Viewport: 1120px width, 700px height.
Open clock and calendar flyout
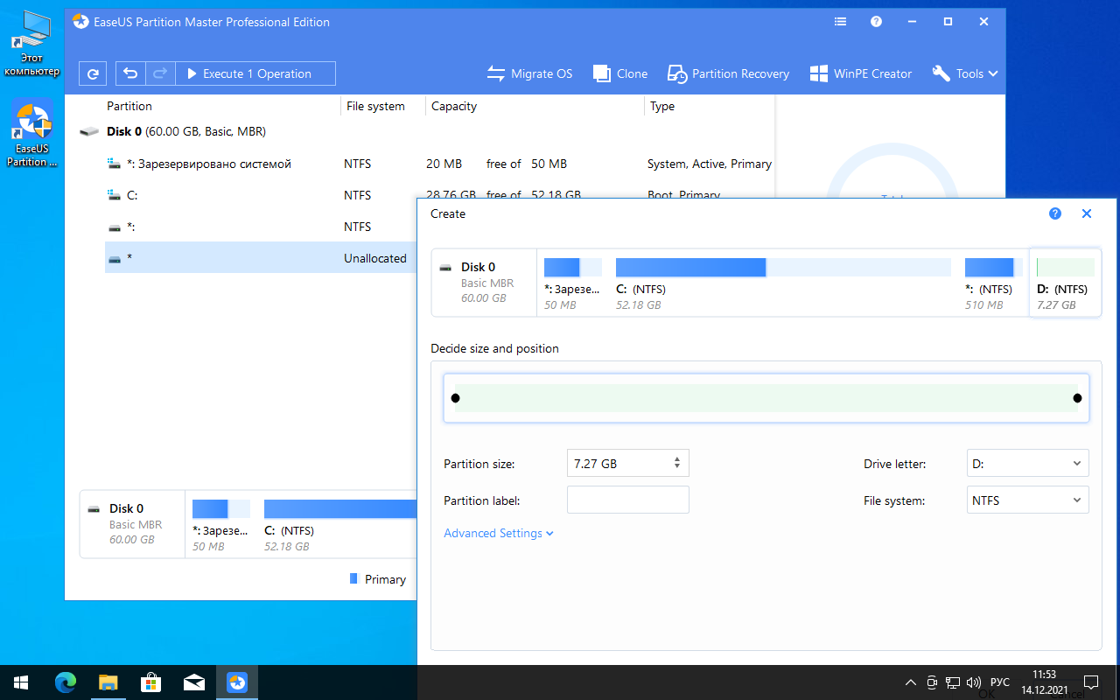[x=1044, y=682]
